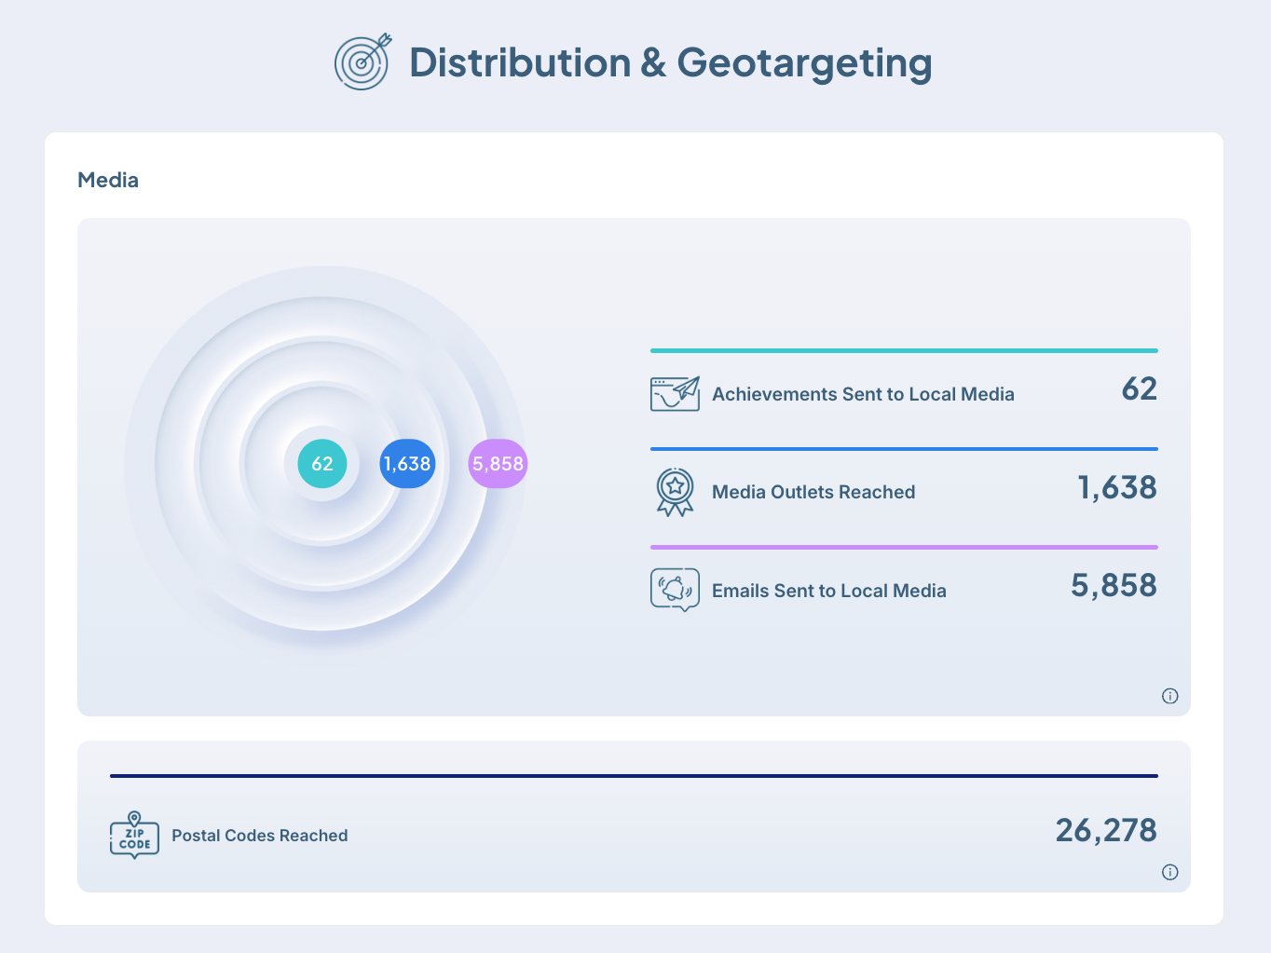Screen dimensions: 1271x953
Task: Click the Emails Sent to Local Media label
Action: tap(828, 591)
